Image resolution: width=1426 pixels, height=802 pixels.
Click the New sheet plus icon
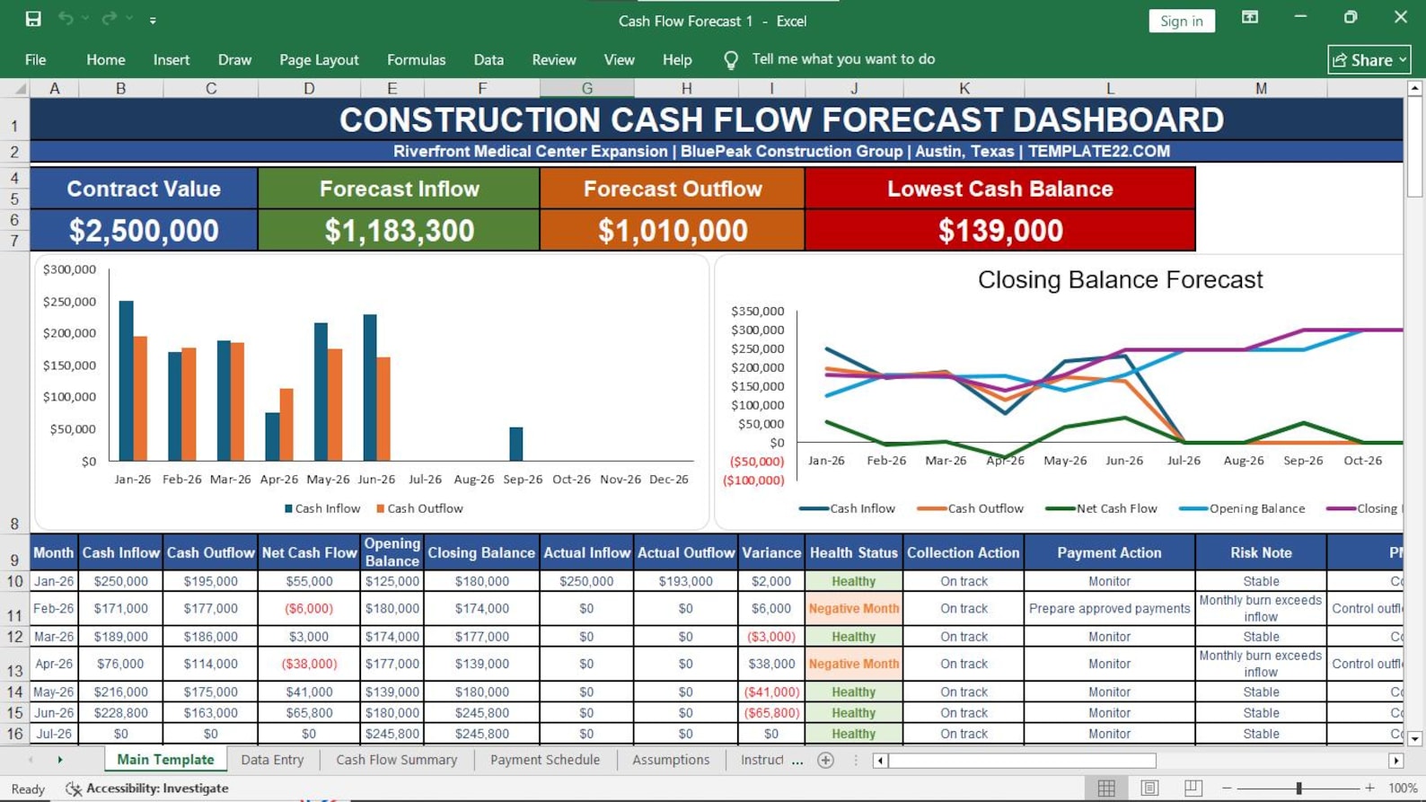[x=826, y=761]
